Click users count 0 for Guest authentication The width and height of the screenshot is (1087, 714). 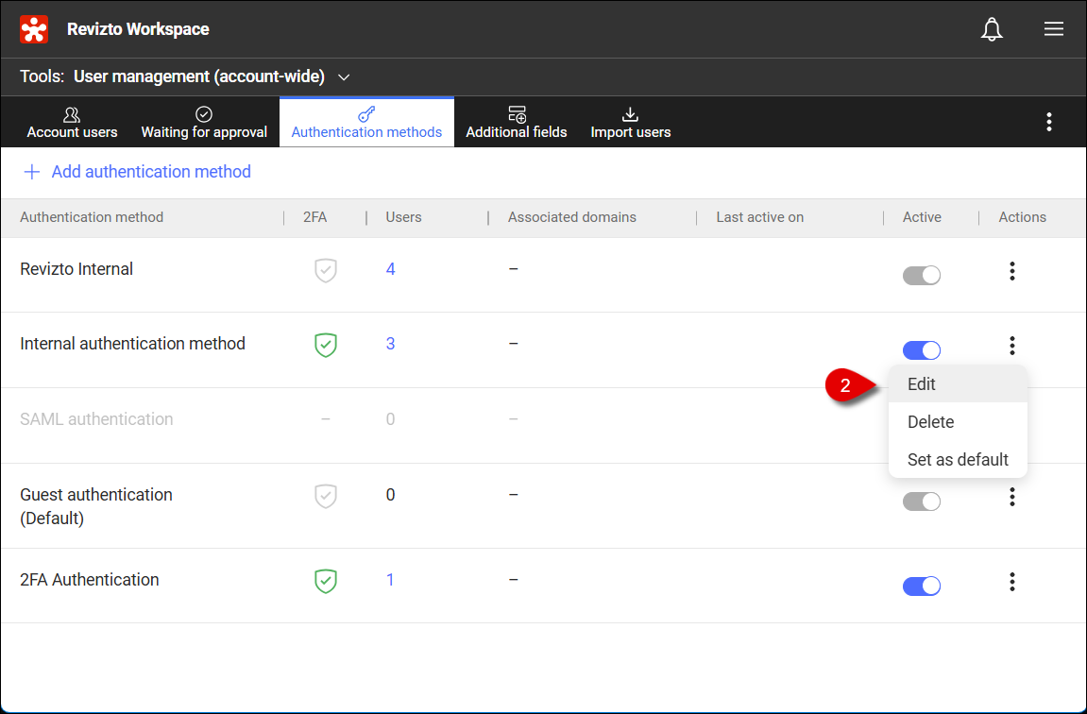click(x=390, y=495)
